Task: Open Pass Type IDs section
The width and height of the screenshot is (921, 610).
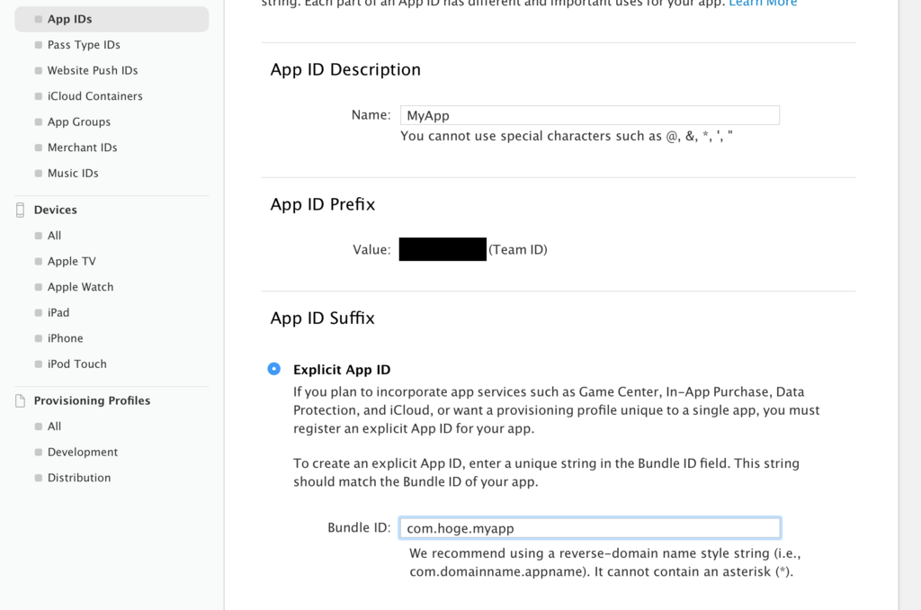Action: [x=84, y=45]
